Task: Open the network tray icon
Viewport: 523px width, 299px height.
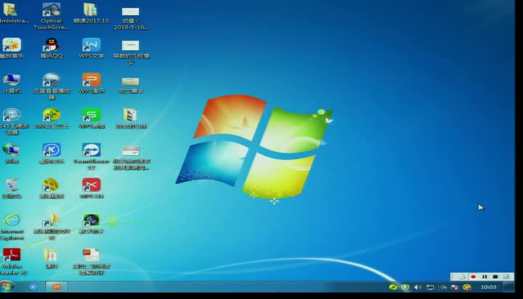Action: pos(430,287)
